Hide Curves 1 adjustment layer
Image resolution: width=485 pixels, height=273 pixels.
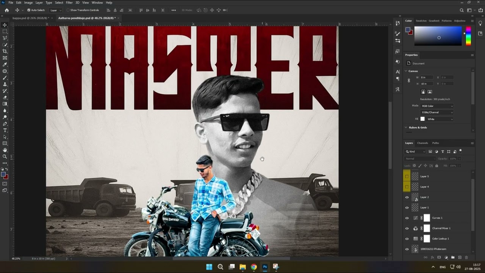point(407,218)
